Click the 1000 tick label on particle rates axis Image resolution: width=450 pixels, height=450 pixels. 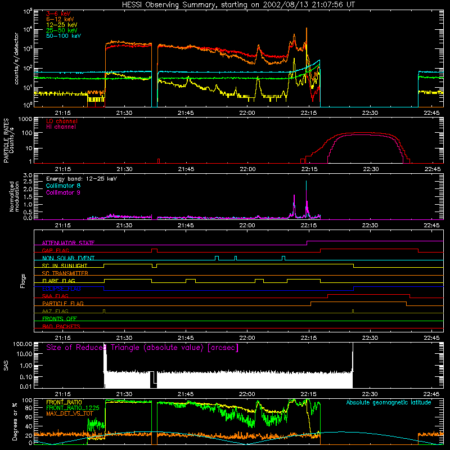pyautogui.click(x=25, y=119)
